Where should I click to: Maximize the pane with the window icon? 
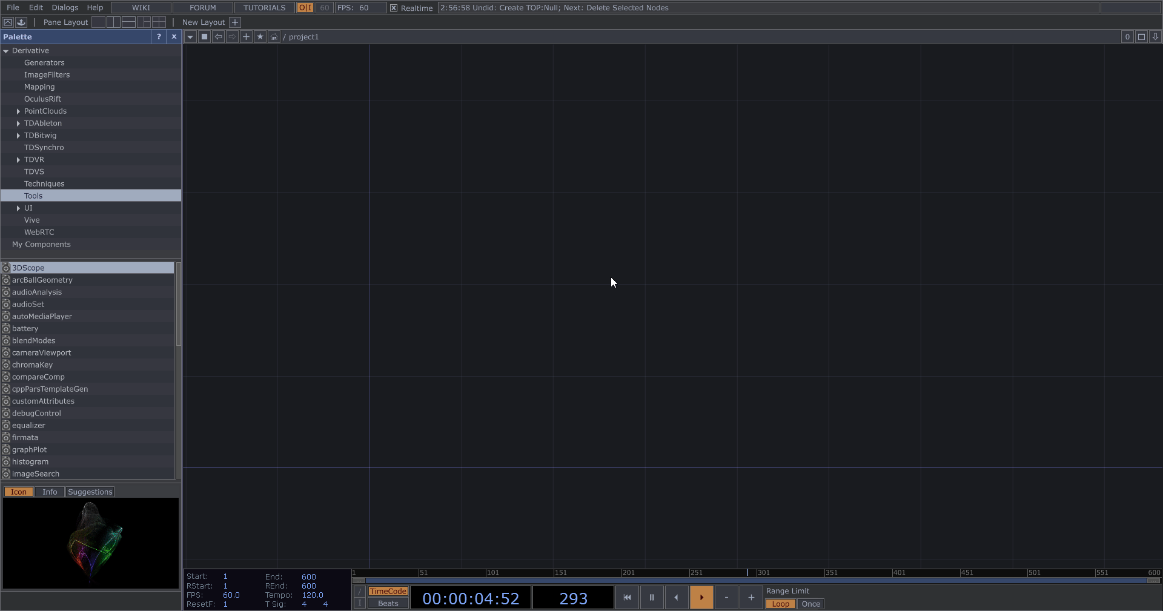1141,37
